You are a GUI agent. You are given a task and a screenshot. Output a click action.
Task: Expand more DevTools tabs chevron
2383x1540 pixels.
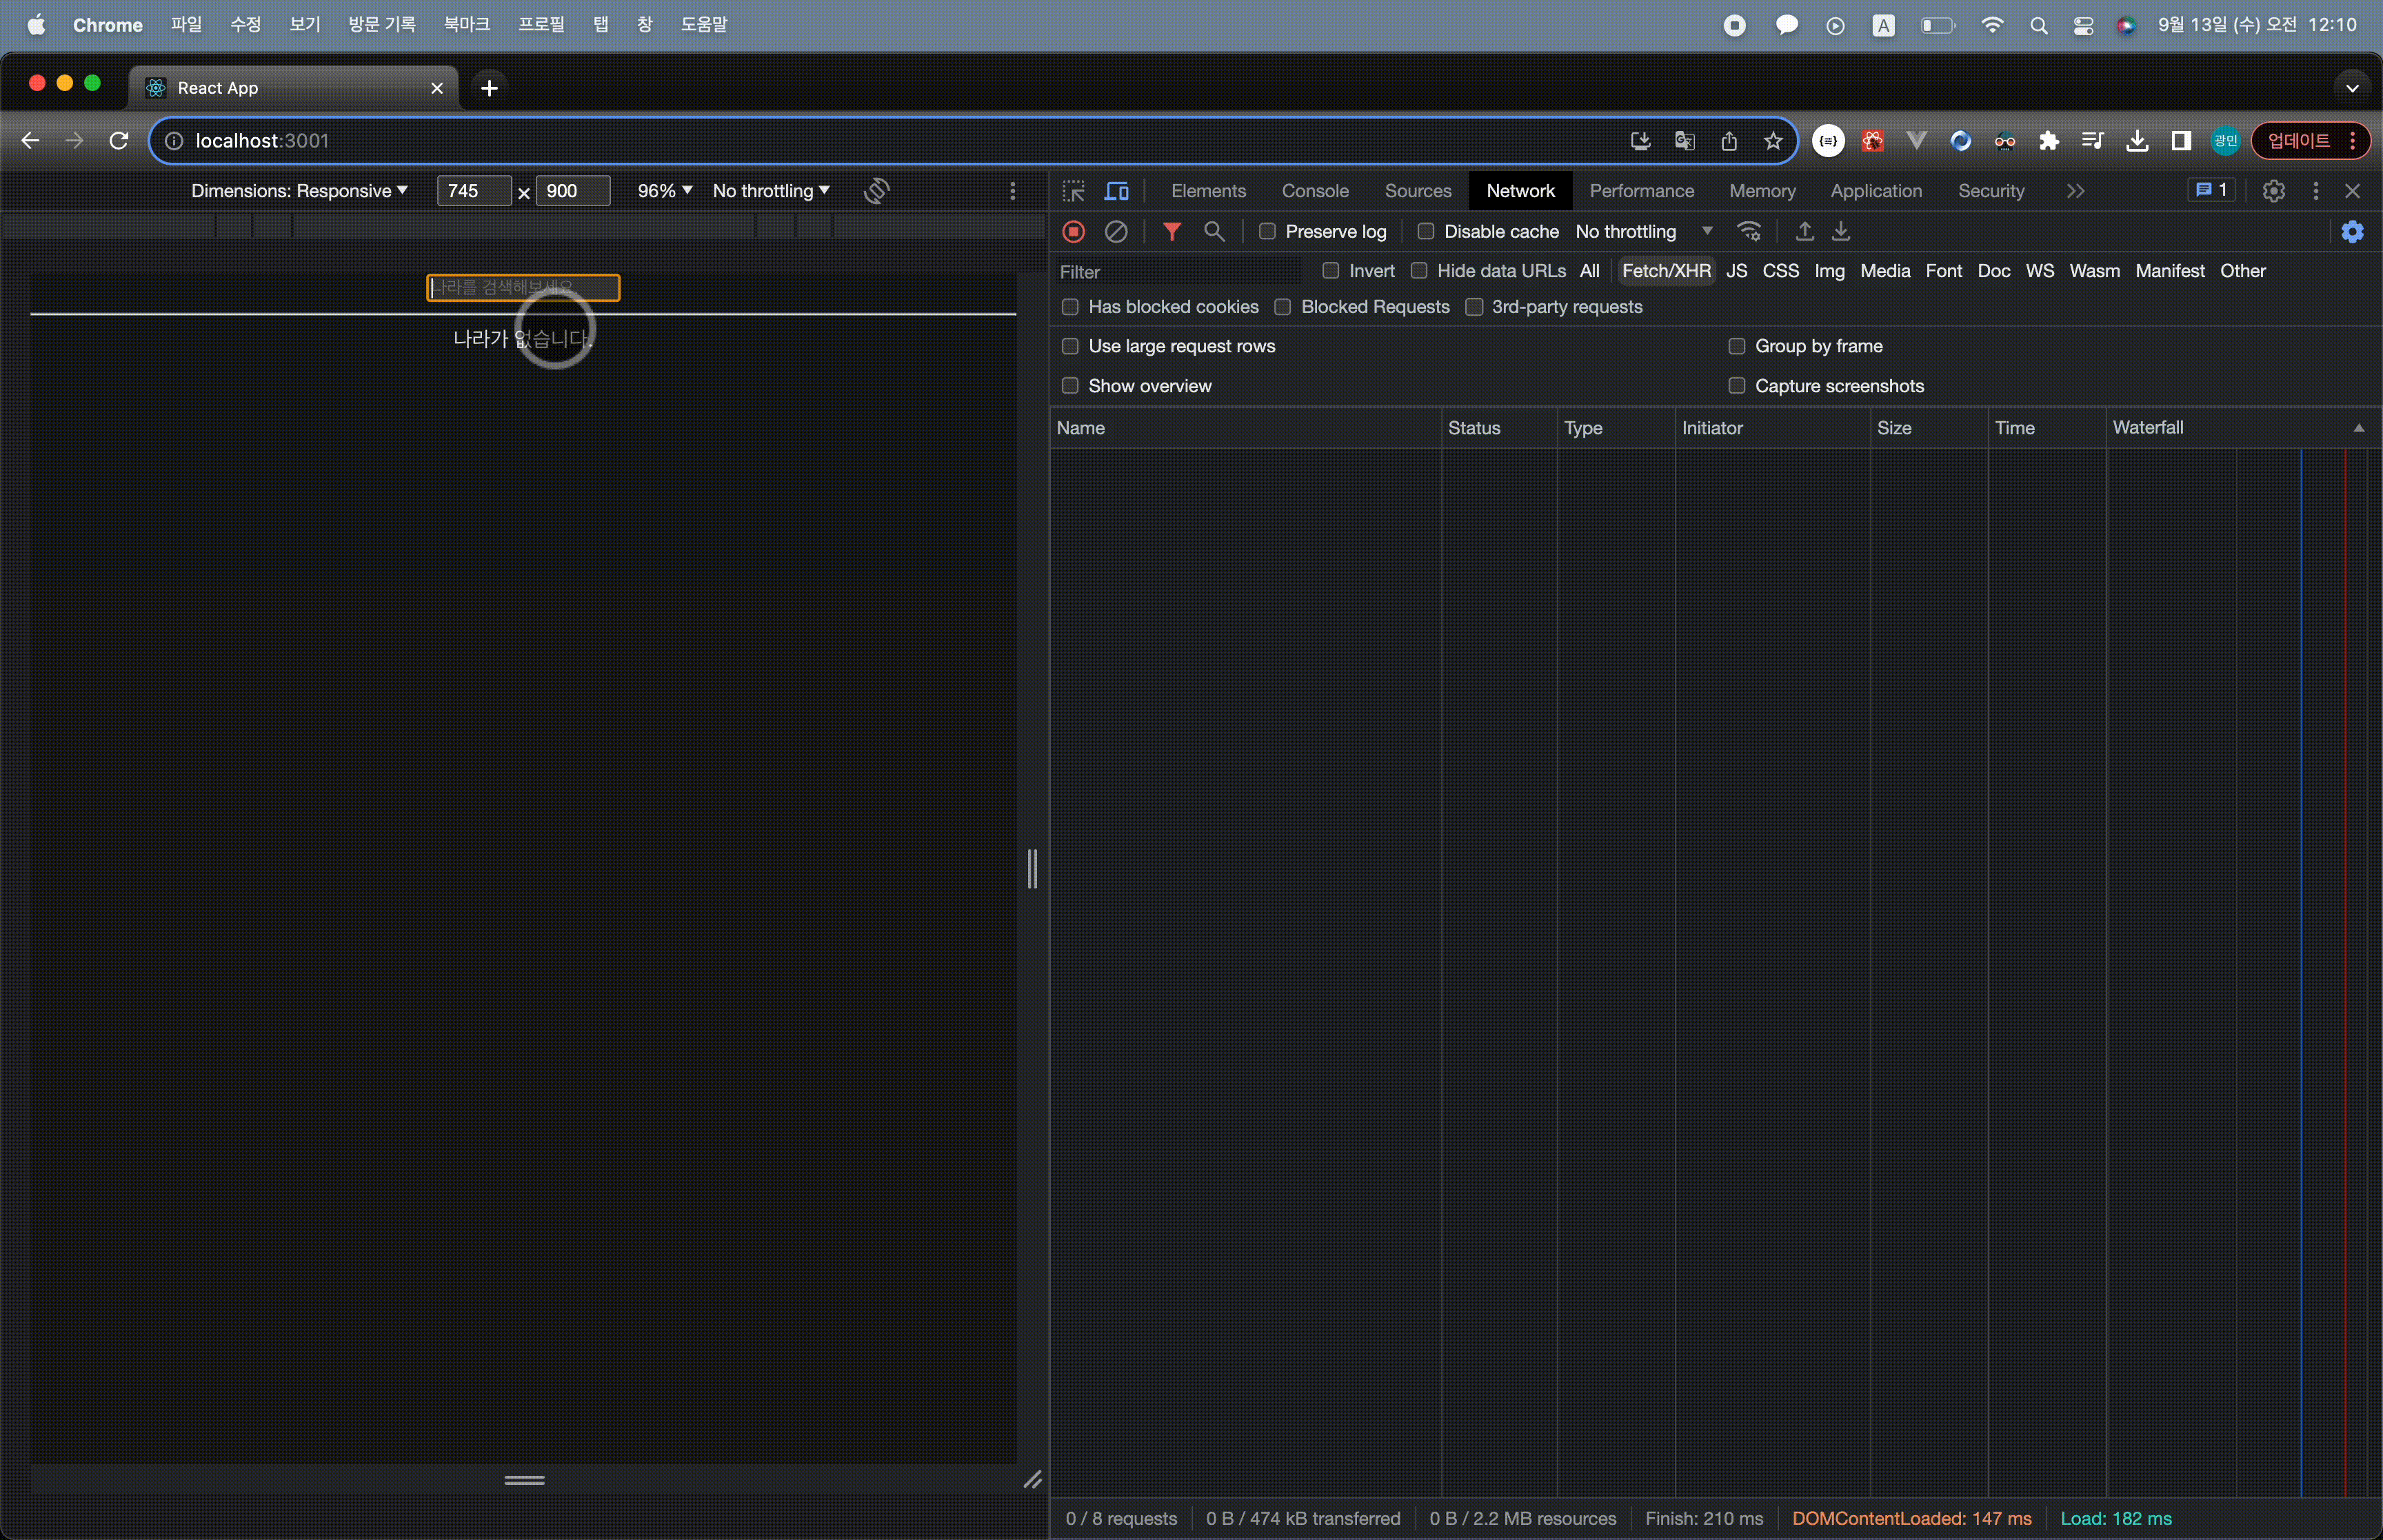2075,191
